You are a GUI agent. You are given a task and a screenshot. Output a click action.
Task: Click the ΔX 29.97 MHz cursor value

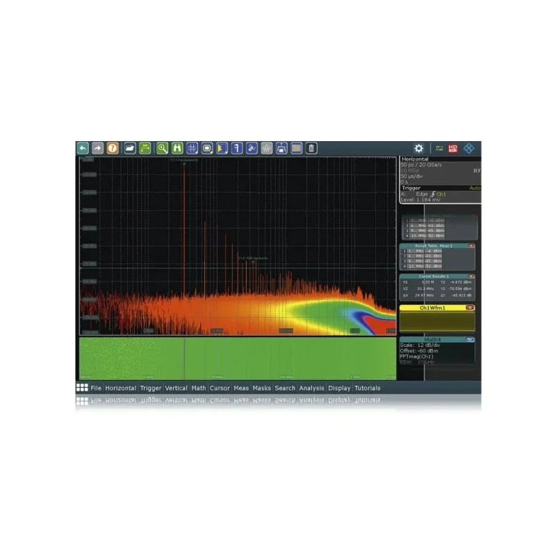pyautogui.click(x=424, y=295)
